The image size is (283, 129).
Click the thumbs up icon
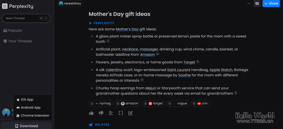click(x=91, y=113)
